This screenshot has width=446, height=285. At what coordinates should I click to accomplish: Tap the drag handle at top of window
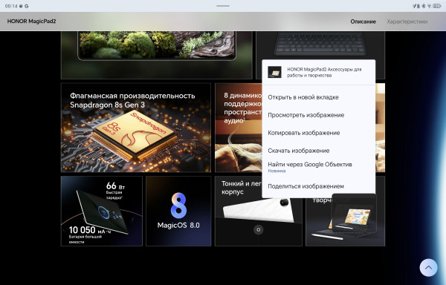(x=223, y=6)
